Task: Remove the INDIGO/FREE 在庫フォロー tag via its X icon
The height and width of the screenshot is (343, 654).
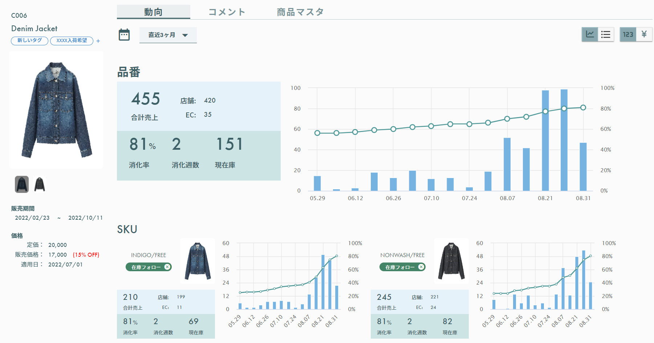Action: point(167,267)
